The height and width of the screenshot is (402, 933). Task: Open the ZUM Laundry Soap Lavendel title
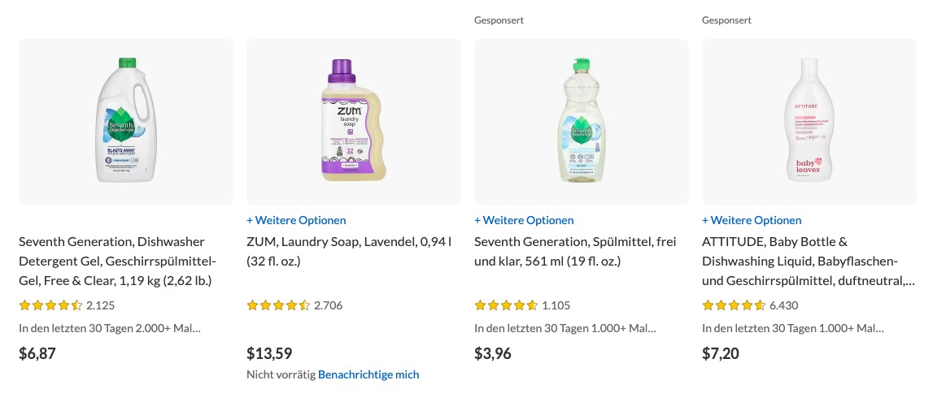348,251
